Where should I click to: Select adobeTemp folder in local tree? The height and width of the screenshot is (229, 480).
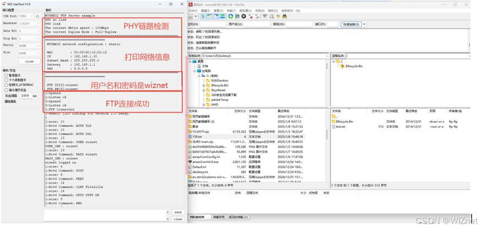coord(220,99)
